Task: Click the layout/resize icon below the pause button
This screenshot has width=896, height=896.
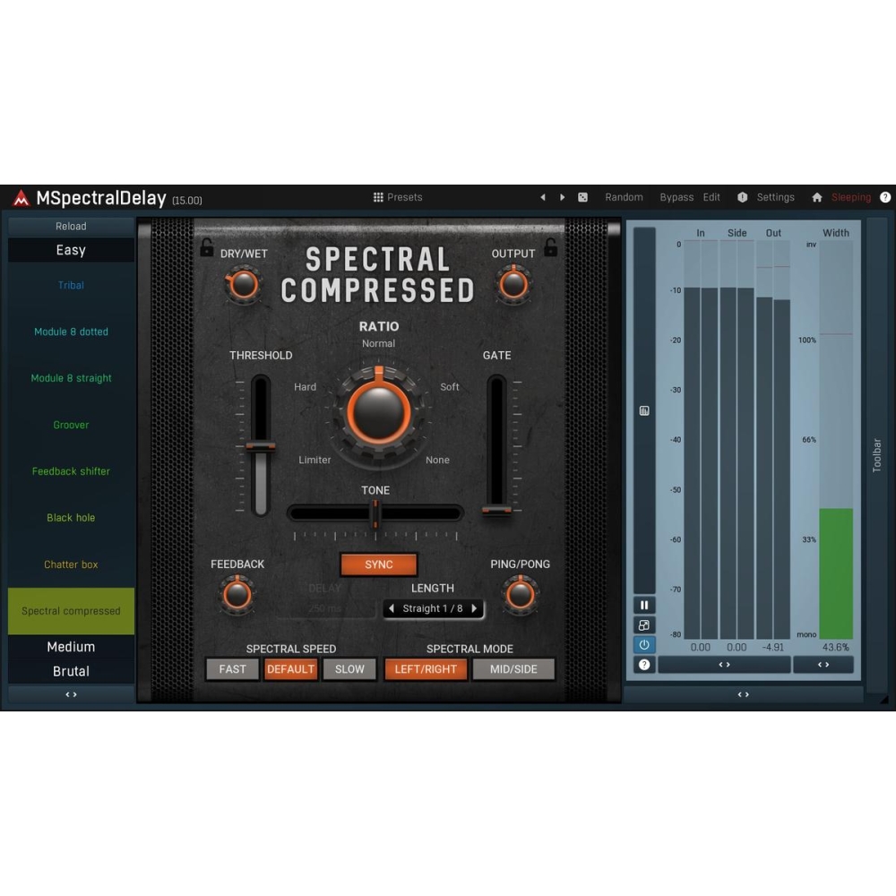Action: [x=644, y=625]
